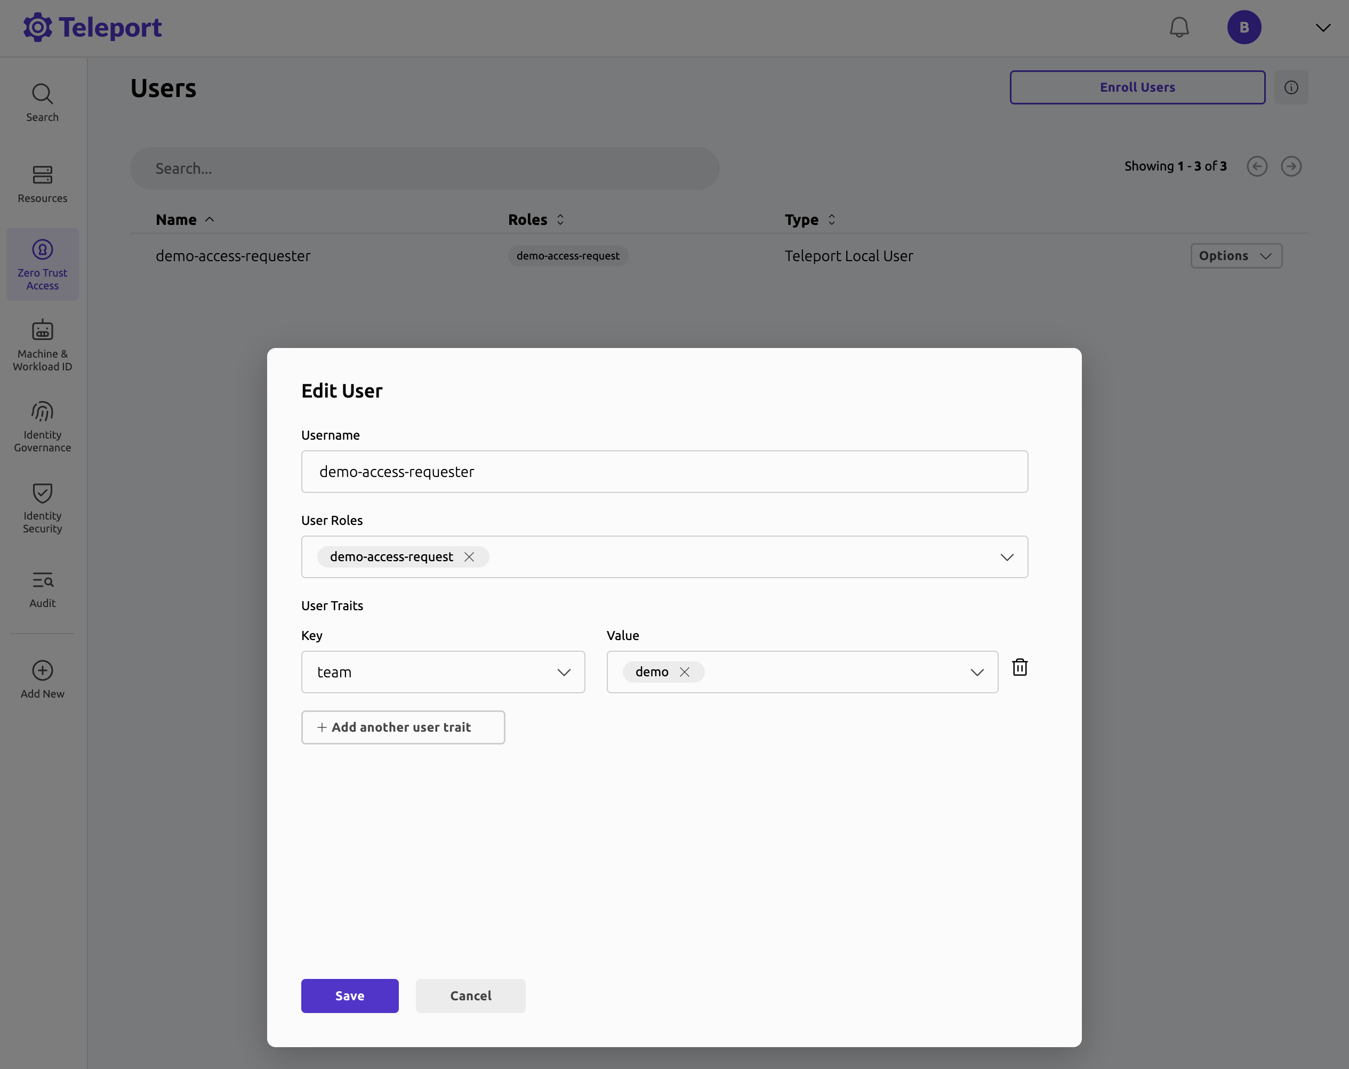Open the Resources sidebar section

pyautogui.click(x=42, y=184)
